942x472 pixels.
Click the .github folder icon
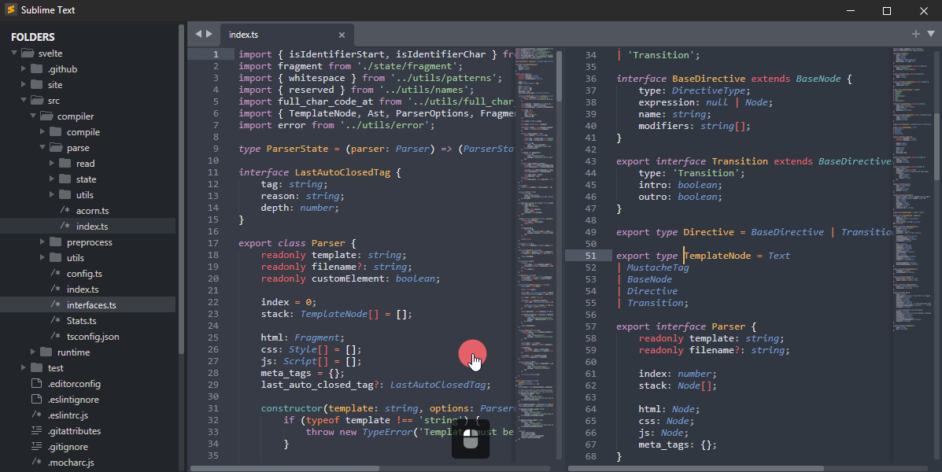click(x=37, y=69)
